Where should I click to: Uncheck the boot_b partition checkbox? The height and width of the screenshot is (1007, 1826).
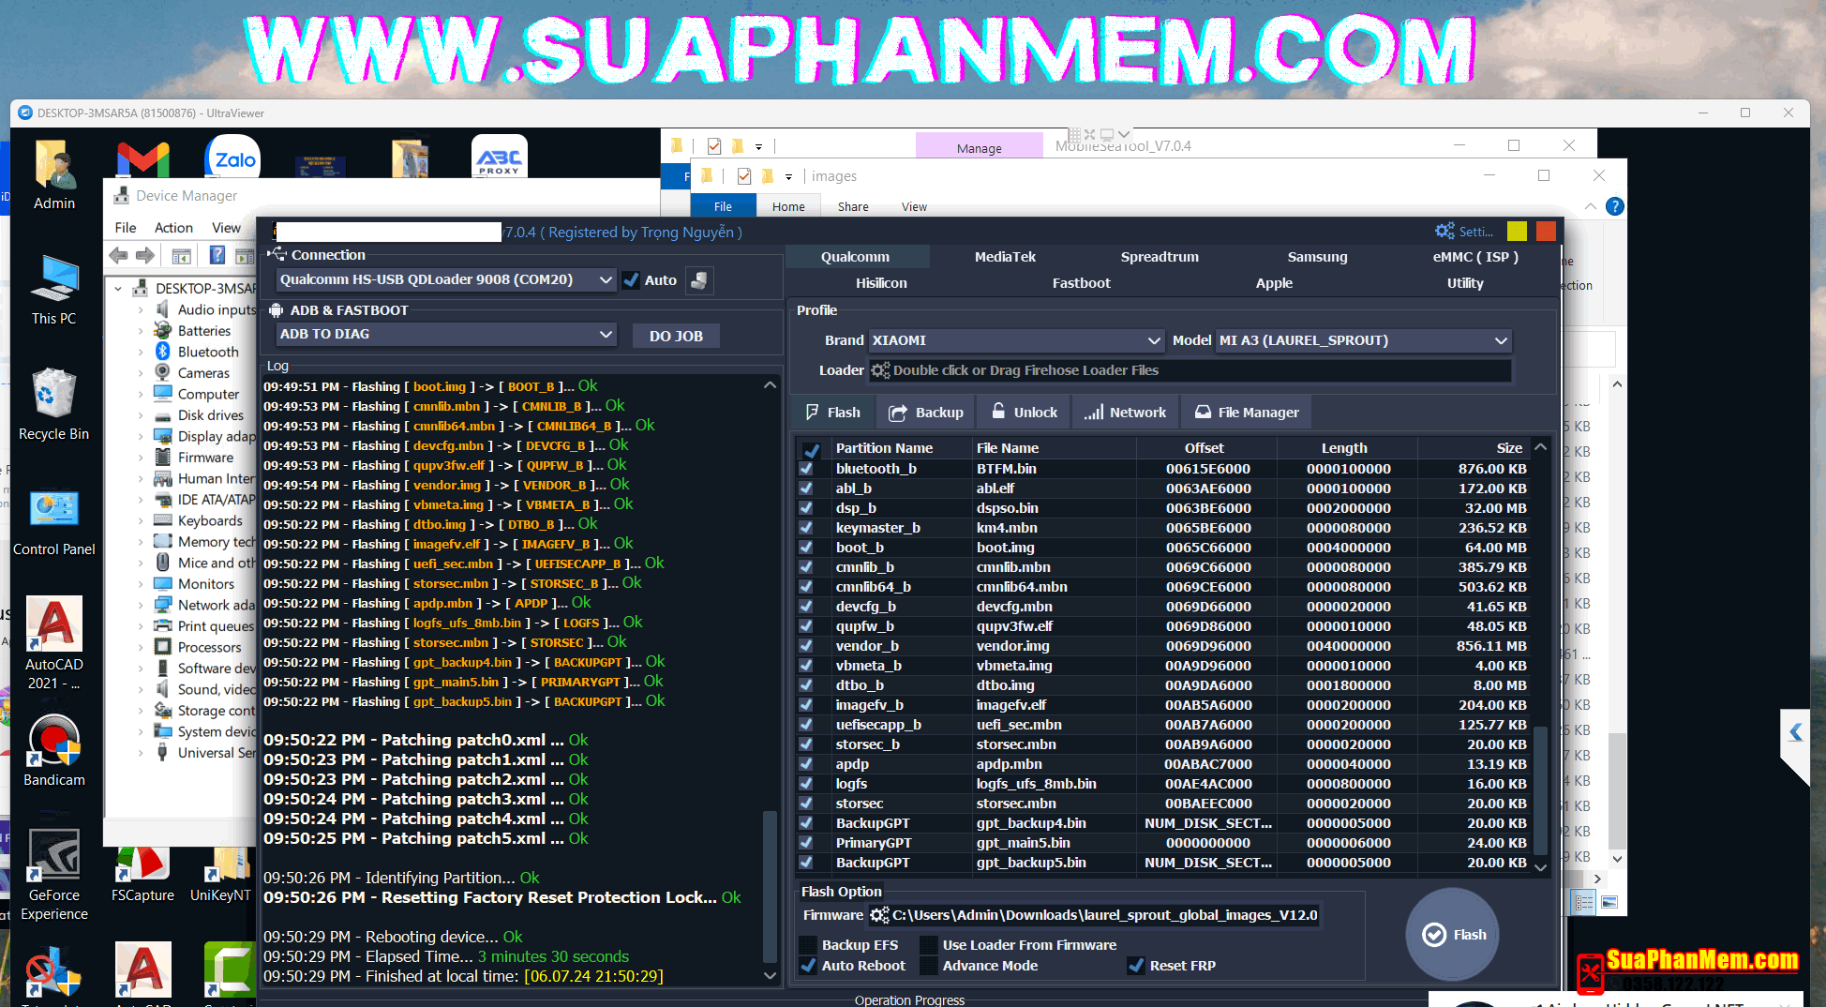point(806,547)
